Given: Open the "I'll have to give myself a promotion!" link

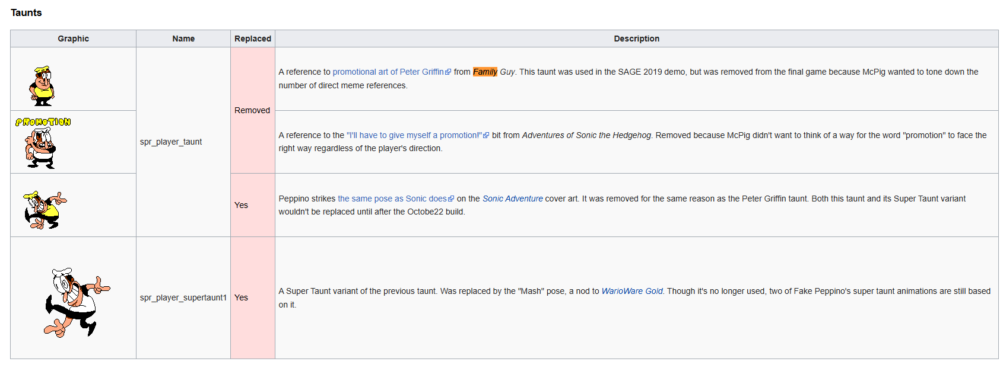Looking at the screenshot, I should (414, 135).
